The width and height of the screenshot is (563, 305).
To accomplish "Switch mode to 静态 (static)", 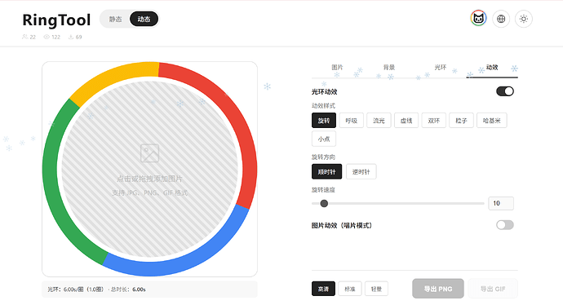I will click(x=115, y=19).
